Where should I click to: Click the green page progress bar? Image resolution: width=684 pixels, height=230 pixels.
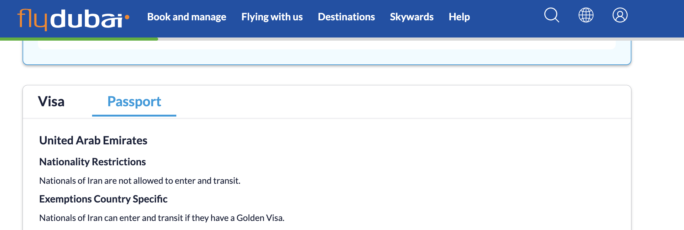tap(79, 39)
